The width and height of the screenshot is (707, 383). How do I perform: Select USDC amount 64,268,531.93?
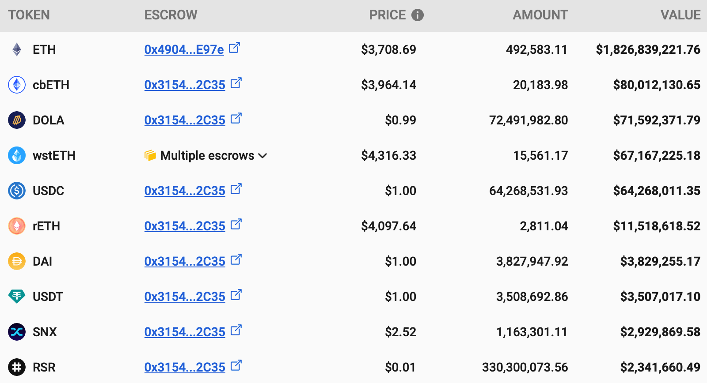point(528,191)
